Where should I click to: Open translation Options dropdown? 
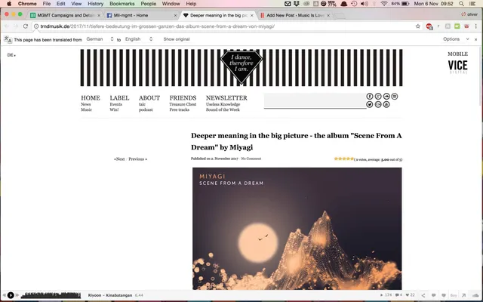[456, 39]
